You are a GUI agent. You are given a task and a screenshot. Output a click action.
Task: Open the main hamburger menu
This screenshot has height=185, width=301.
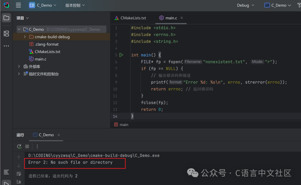pyautogui.click(x=18, y=5)
